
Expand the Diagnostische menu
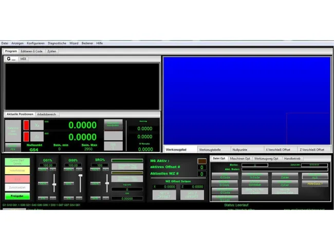57,44
